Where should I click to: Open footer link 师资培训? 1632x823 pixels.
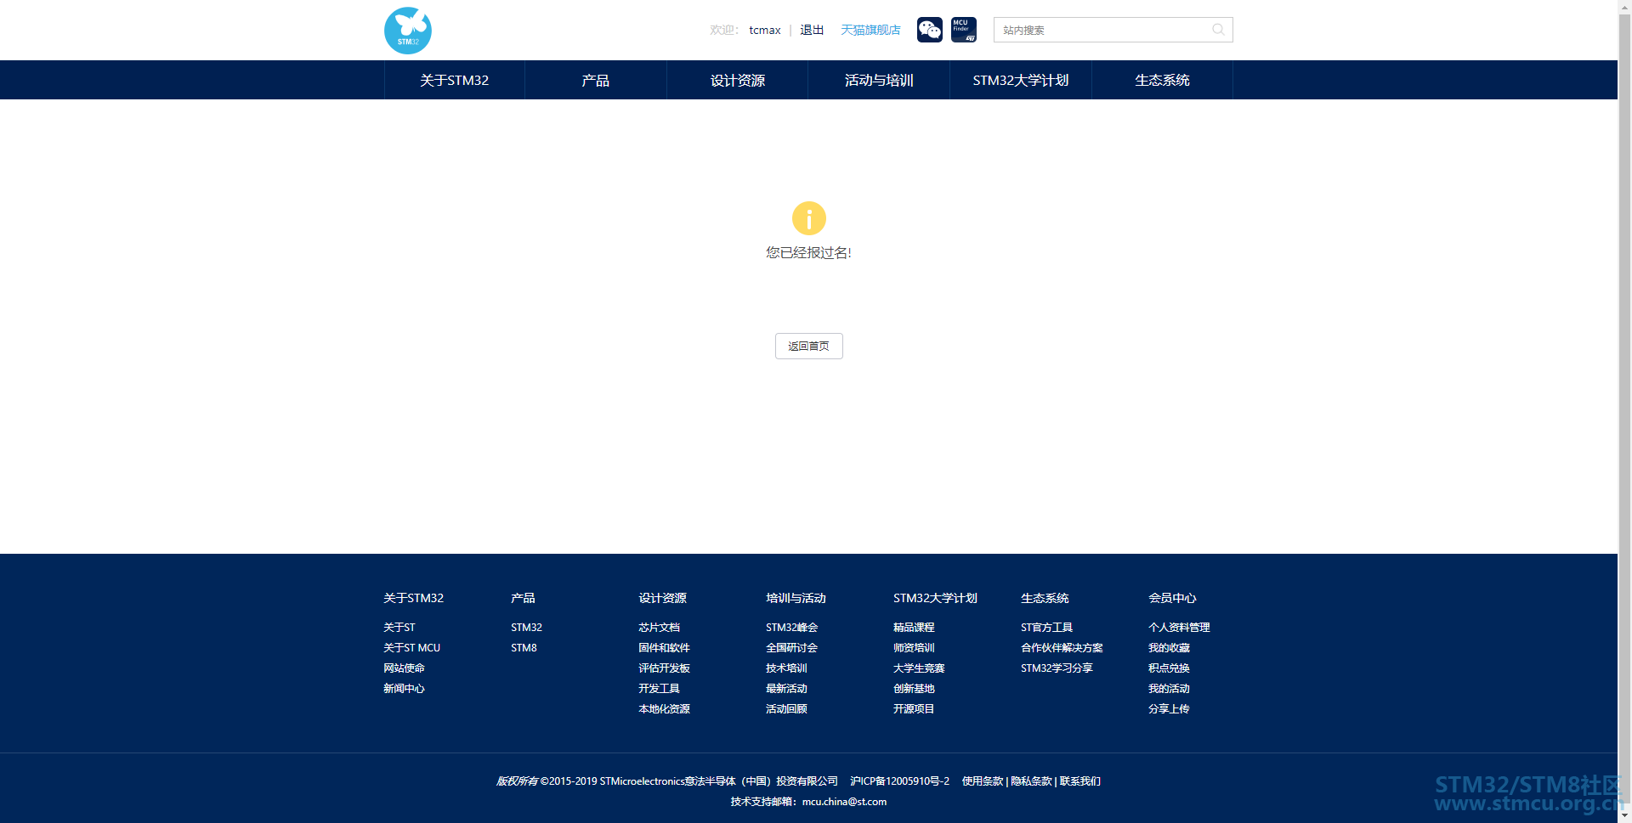click(x=914, y=648)
